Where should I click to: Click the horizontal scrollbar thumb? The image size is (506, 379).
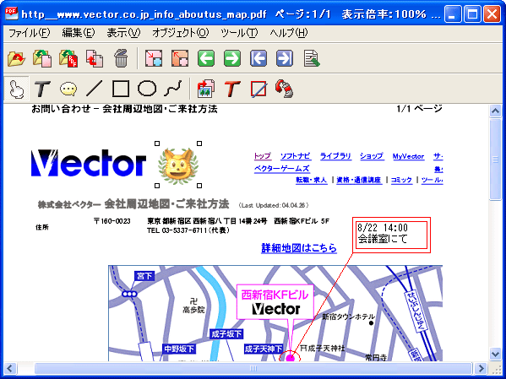point(253,368)
